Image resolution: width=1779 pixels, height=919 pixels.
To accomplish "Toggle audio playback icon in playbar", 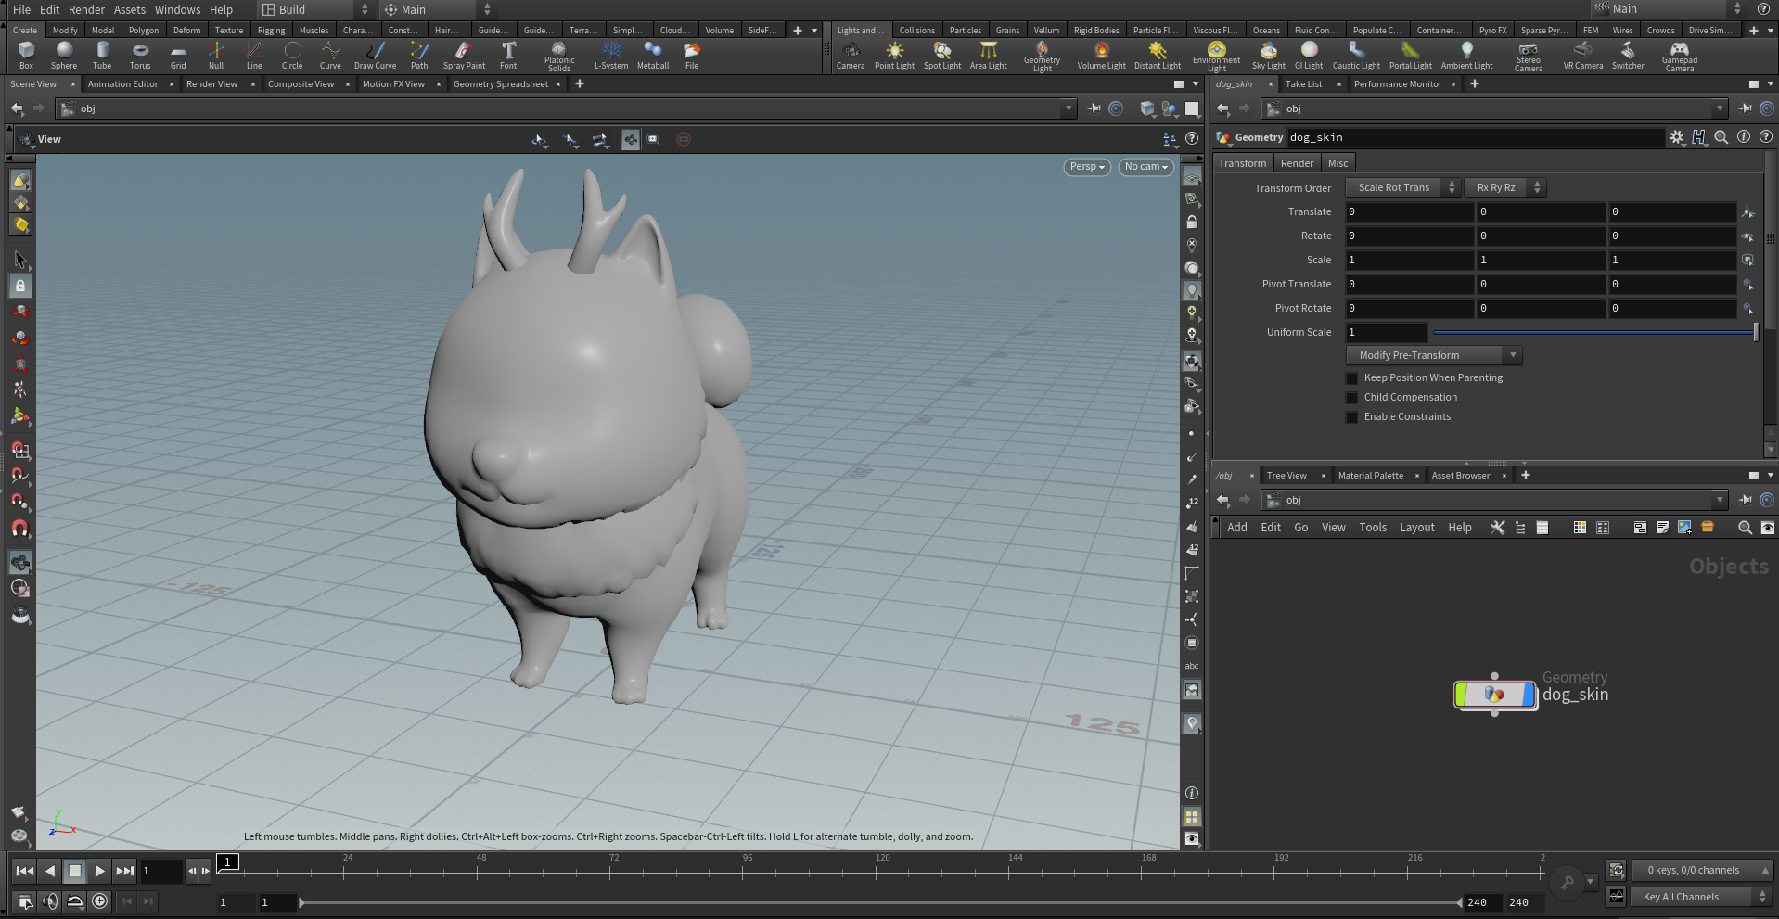I will point(50,900).
